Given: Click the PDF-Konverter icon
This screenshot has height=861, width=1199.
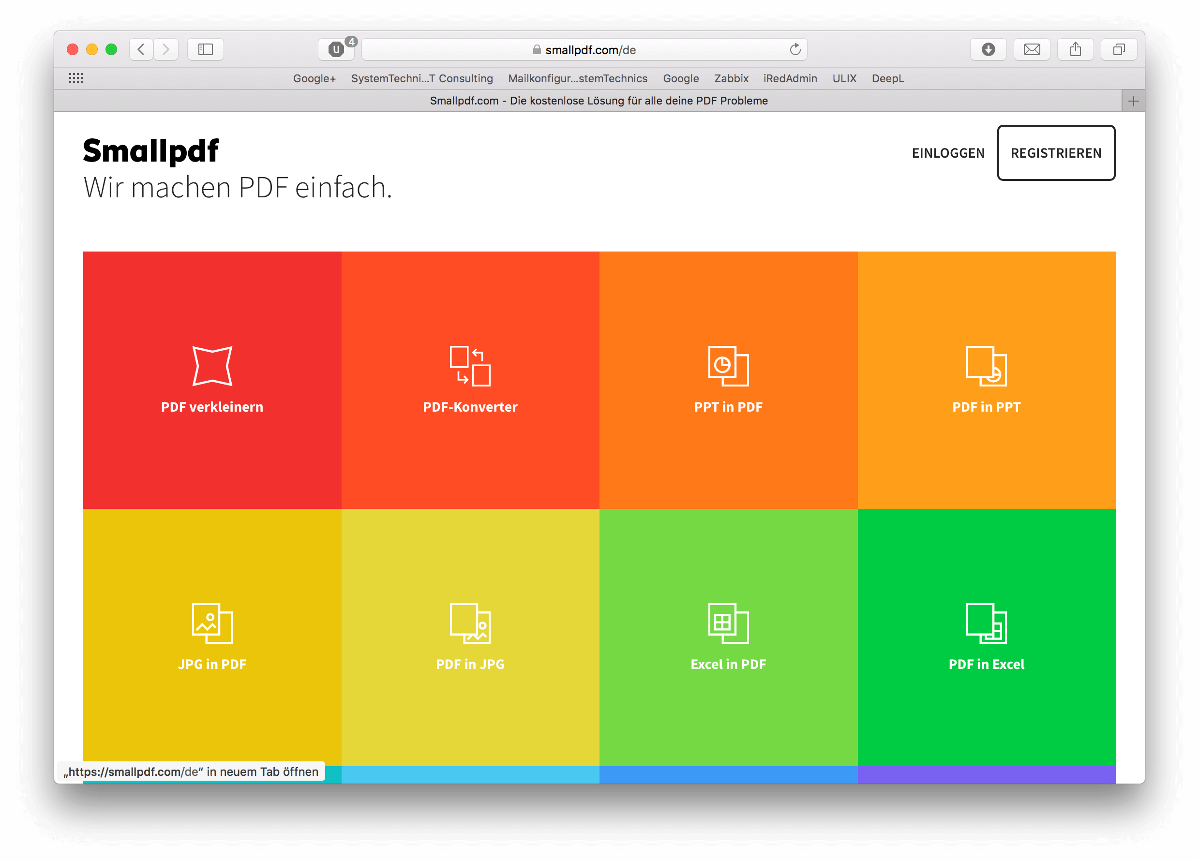Looking at the screenshot, I should tap(470, 366).
